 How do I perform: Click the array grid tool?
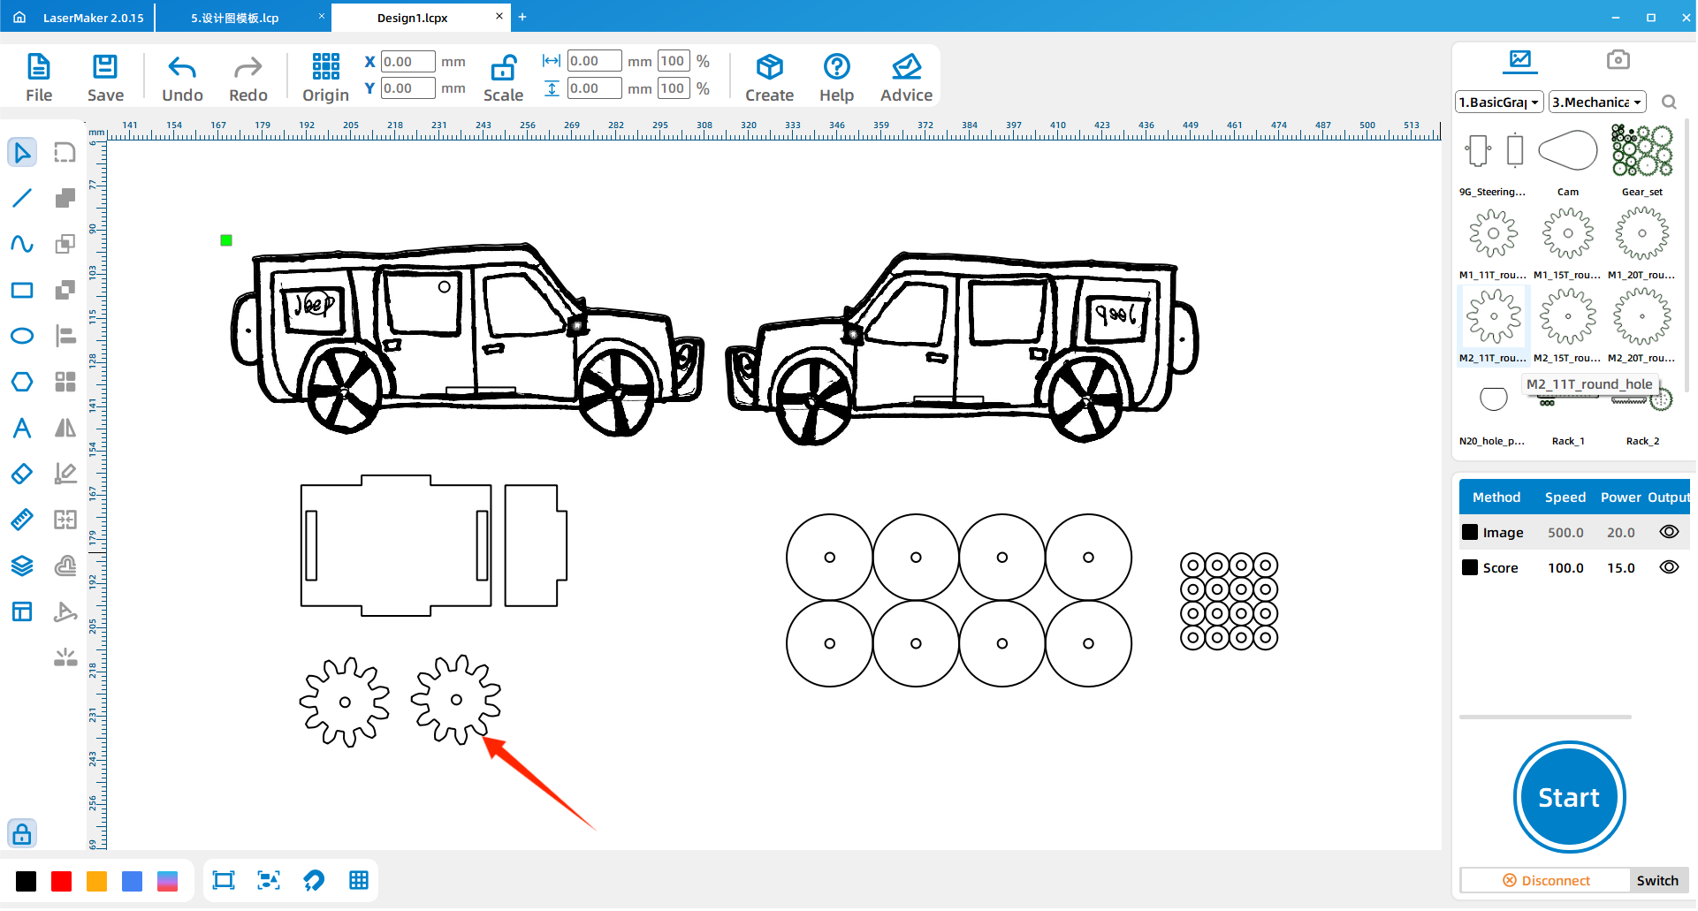pos(65,382)
